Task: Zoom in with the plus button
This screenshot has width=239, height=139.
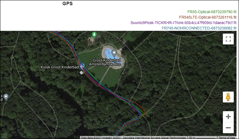Action: (x=228, y=117)
